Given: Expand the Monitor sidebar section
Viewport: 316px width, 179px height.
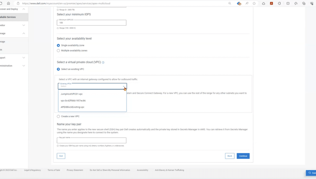Looking at the screenshot, I should click(24, 25).
